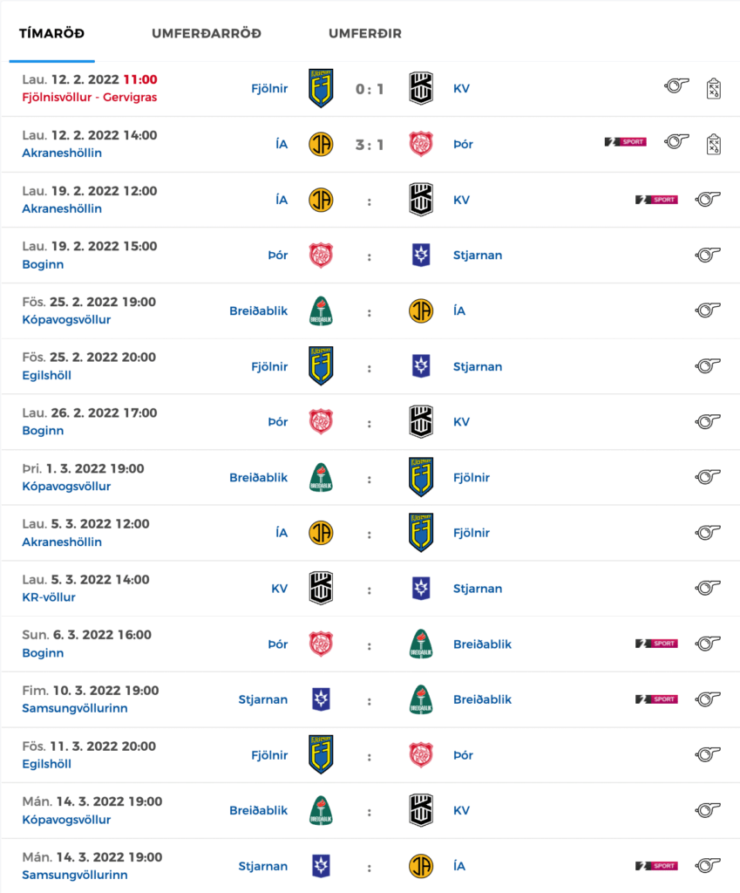Click whistle icon for Þór vs Stjarnan match
740x893 pixels.
(708, 255)
